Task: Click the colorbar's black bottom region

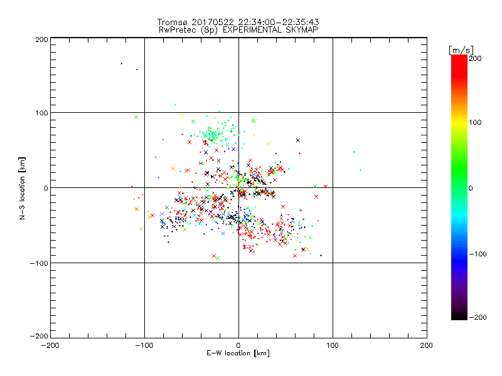Action: (459, 315)
